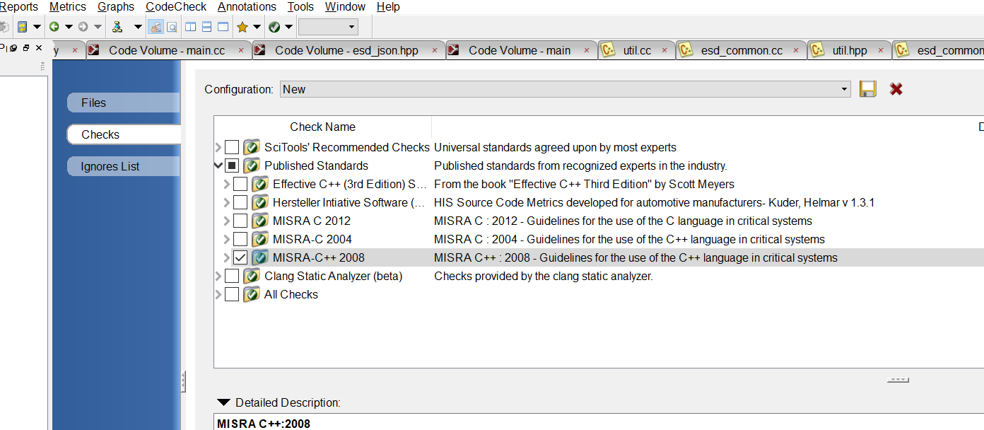Expand the All Checks tree node
The height and width of the screenshot is (430, 984).
tap(218, 294)
